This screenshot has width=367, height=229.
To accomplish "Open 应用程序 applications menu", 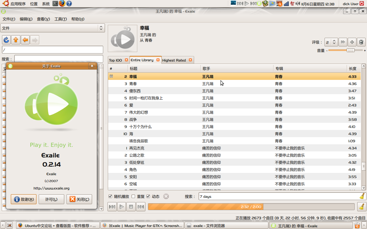I will click(18, 4).
